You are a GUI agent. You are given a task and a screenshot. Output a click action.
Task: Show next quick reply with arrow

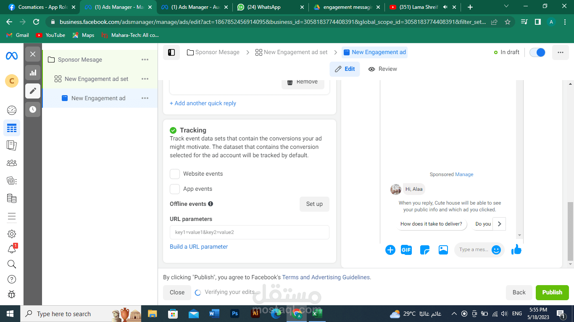tap(499, 224)
